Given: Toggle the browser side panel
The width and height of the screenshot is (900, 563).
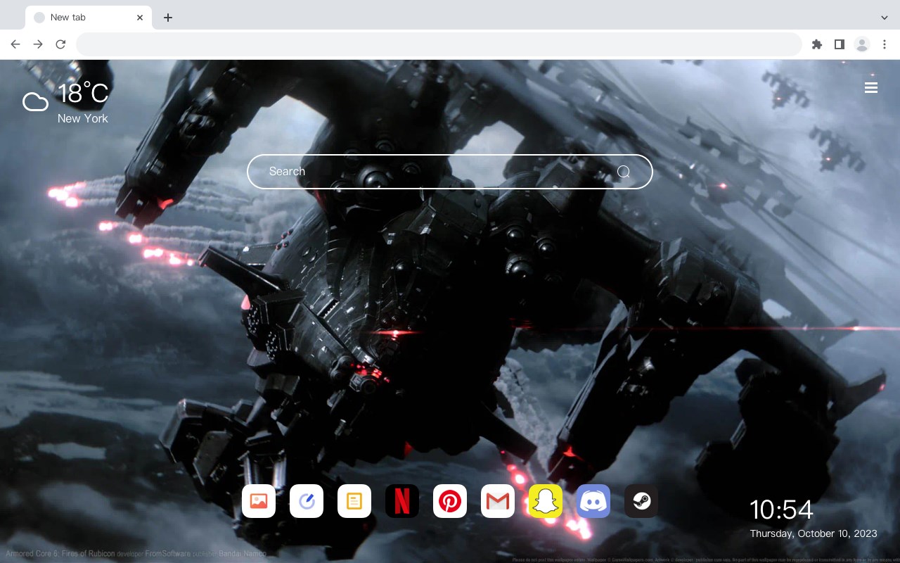Looking at the screenshot, I should [x=839, y=44].
